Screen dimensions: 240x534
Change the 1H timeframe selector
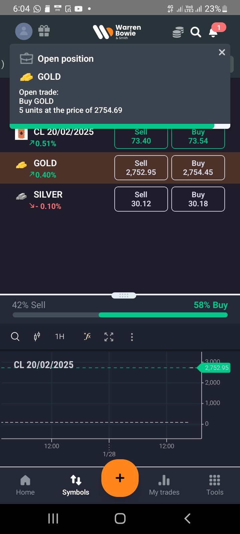60,336
